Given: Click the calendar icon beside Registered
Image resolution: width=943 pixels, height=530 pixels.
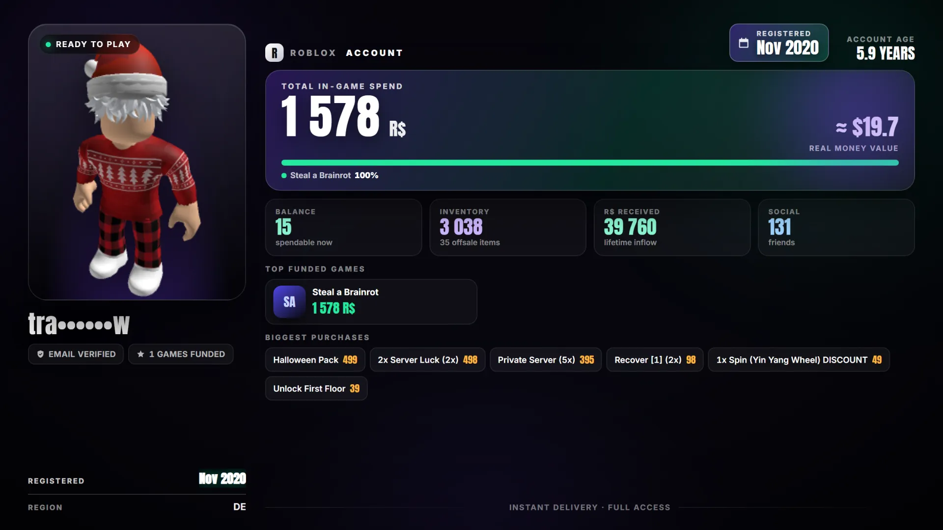Looking at the screenshot, I should (x=744, y=43).
